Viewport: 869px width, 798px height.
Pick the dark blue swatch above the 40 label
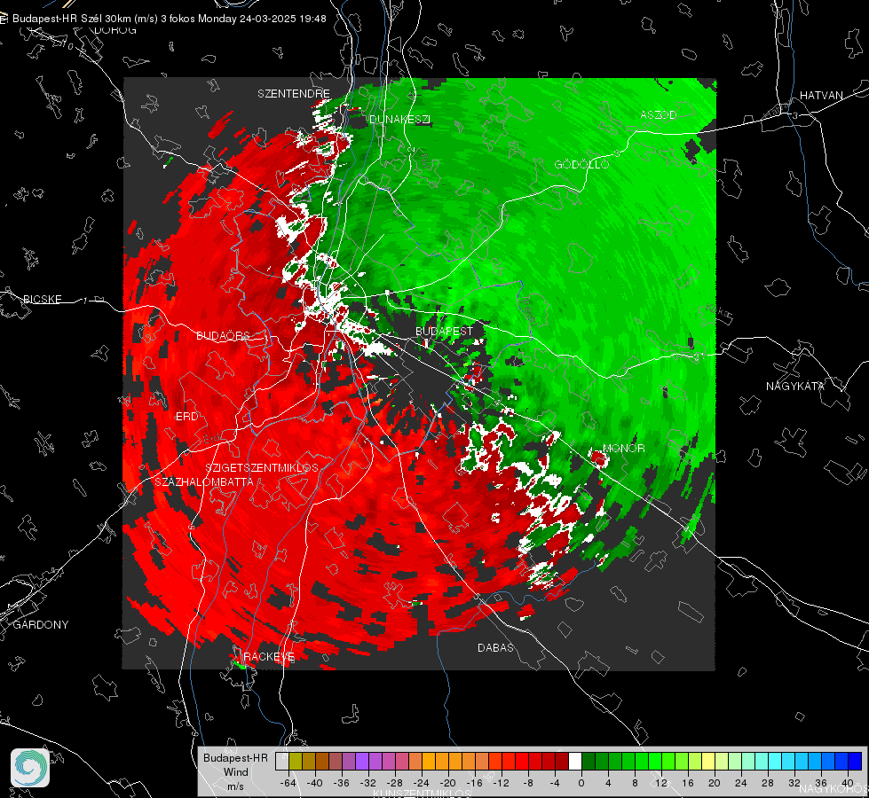[x=855, y=761]
